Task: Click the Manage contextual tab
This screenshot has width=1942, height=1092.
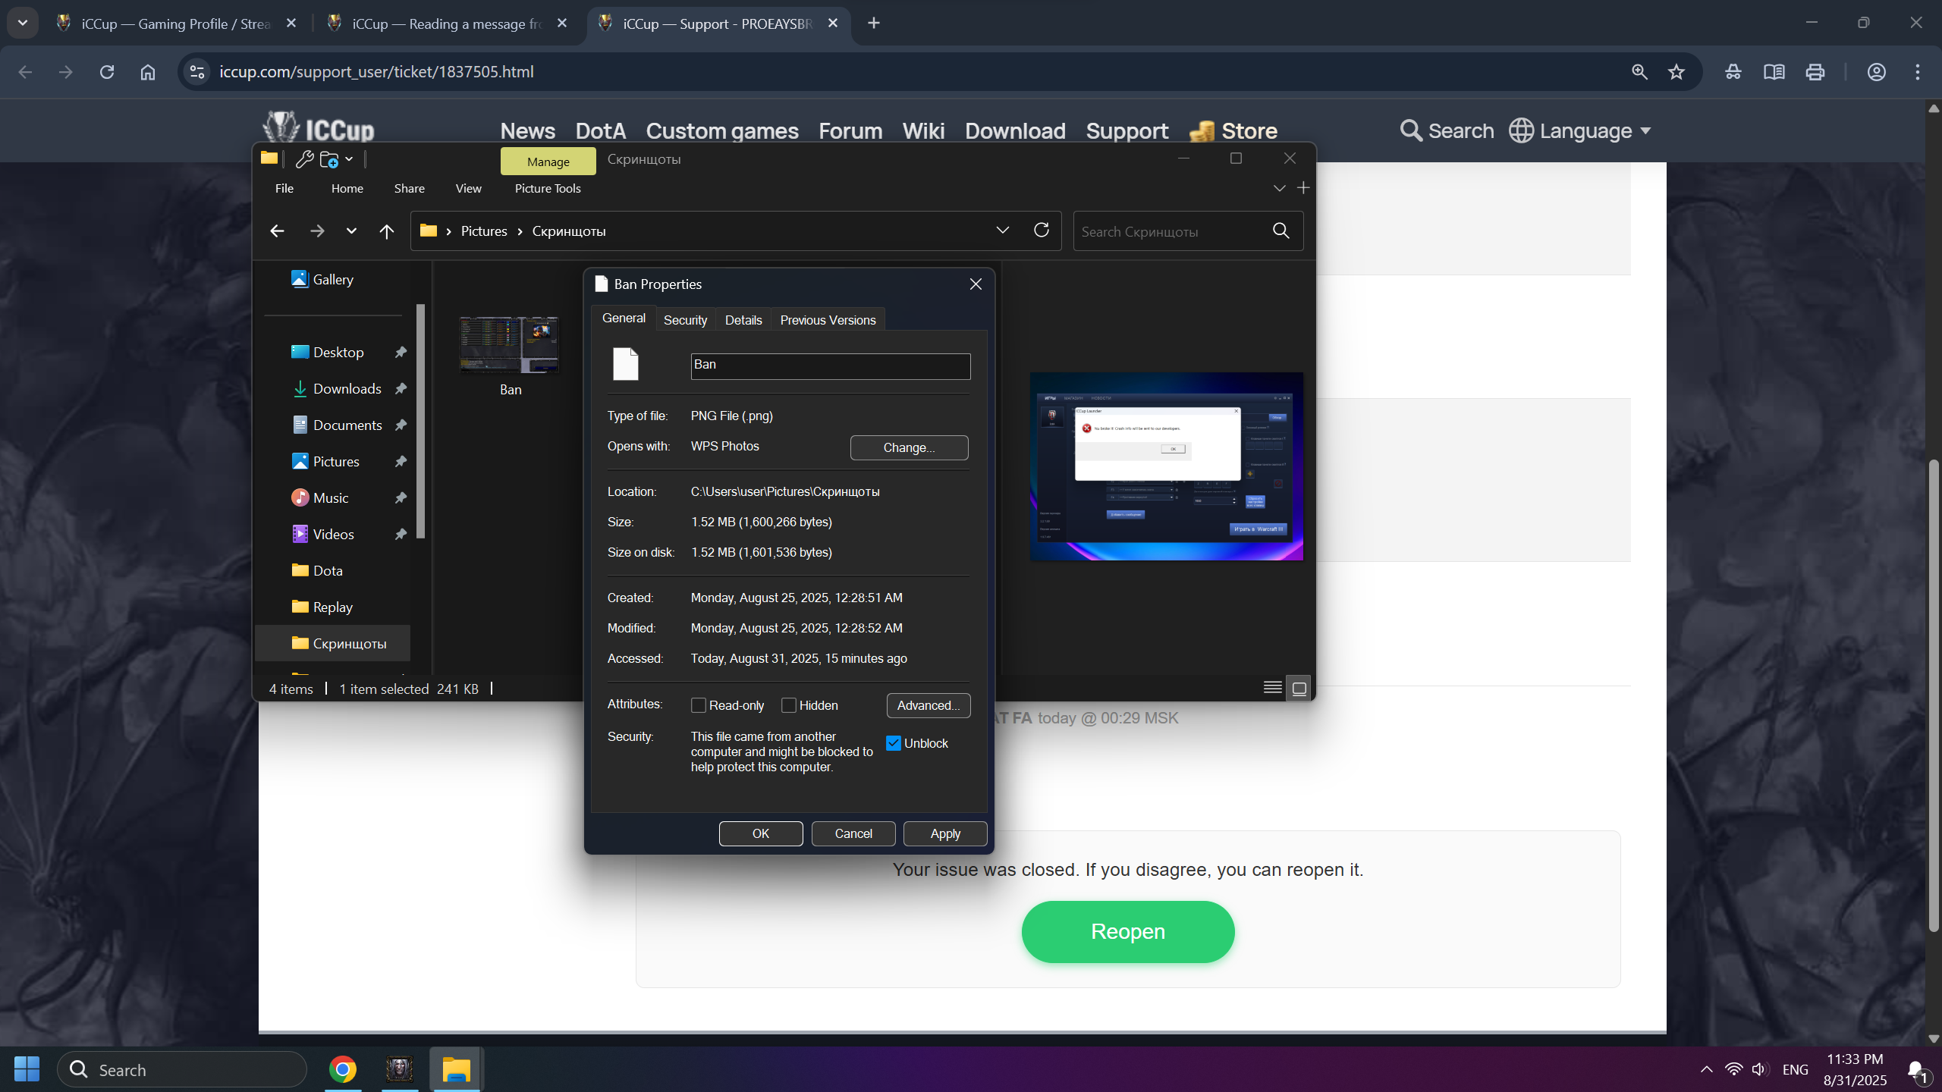Action: pyautogui.click(x=548, y=162)
